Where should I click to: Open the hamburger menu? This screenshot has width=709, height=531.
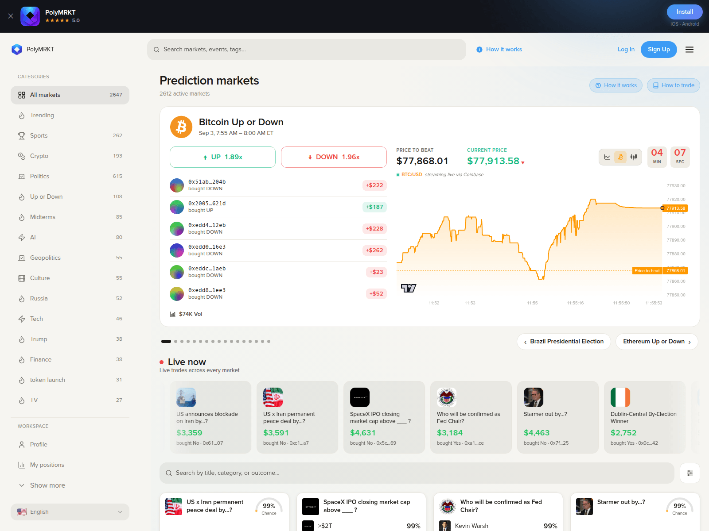(690, 50)
